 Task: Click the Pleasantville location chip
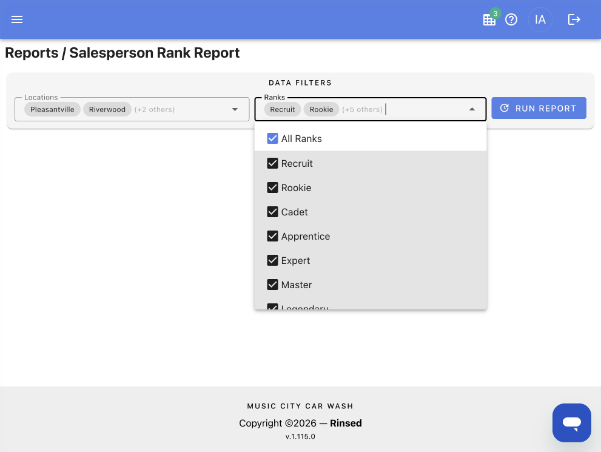(52, 109)
